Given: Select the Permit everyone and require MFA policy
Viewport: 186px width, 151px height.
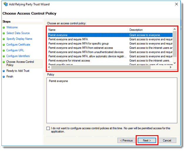Looking at the screenshot, I should click(x=68, y=39).
